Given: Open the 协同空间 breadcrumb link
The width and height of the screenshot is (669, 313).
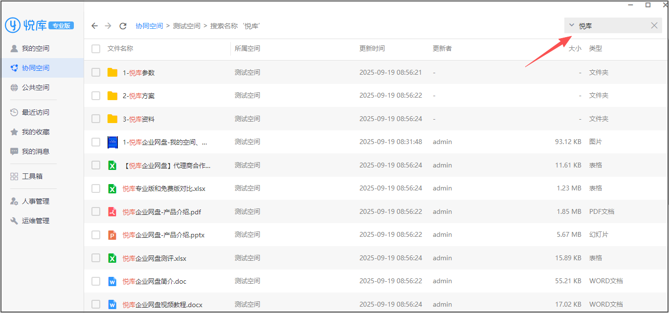Looking at the screenshot, I should [149, 26].
